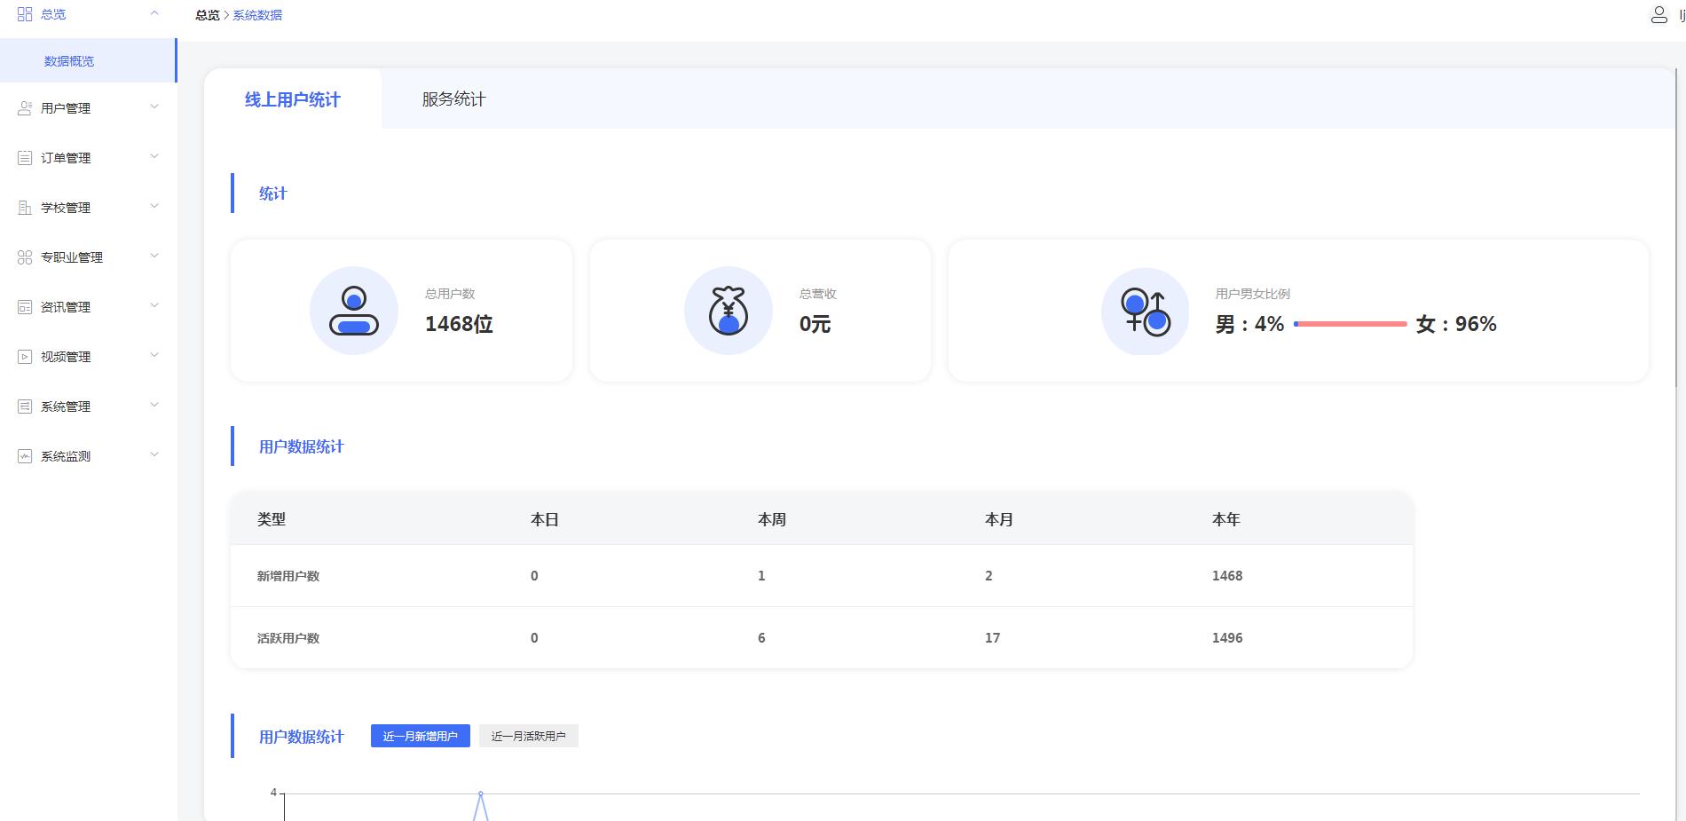Expand the 学校管理 chevron

coord(154,207)
